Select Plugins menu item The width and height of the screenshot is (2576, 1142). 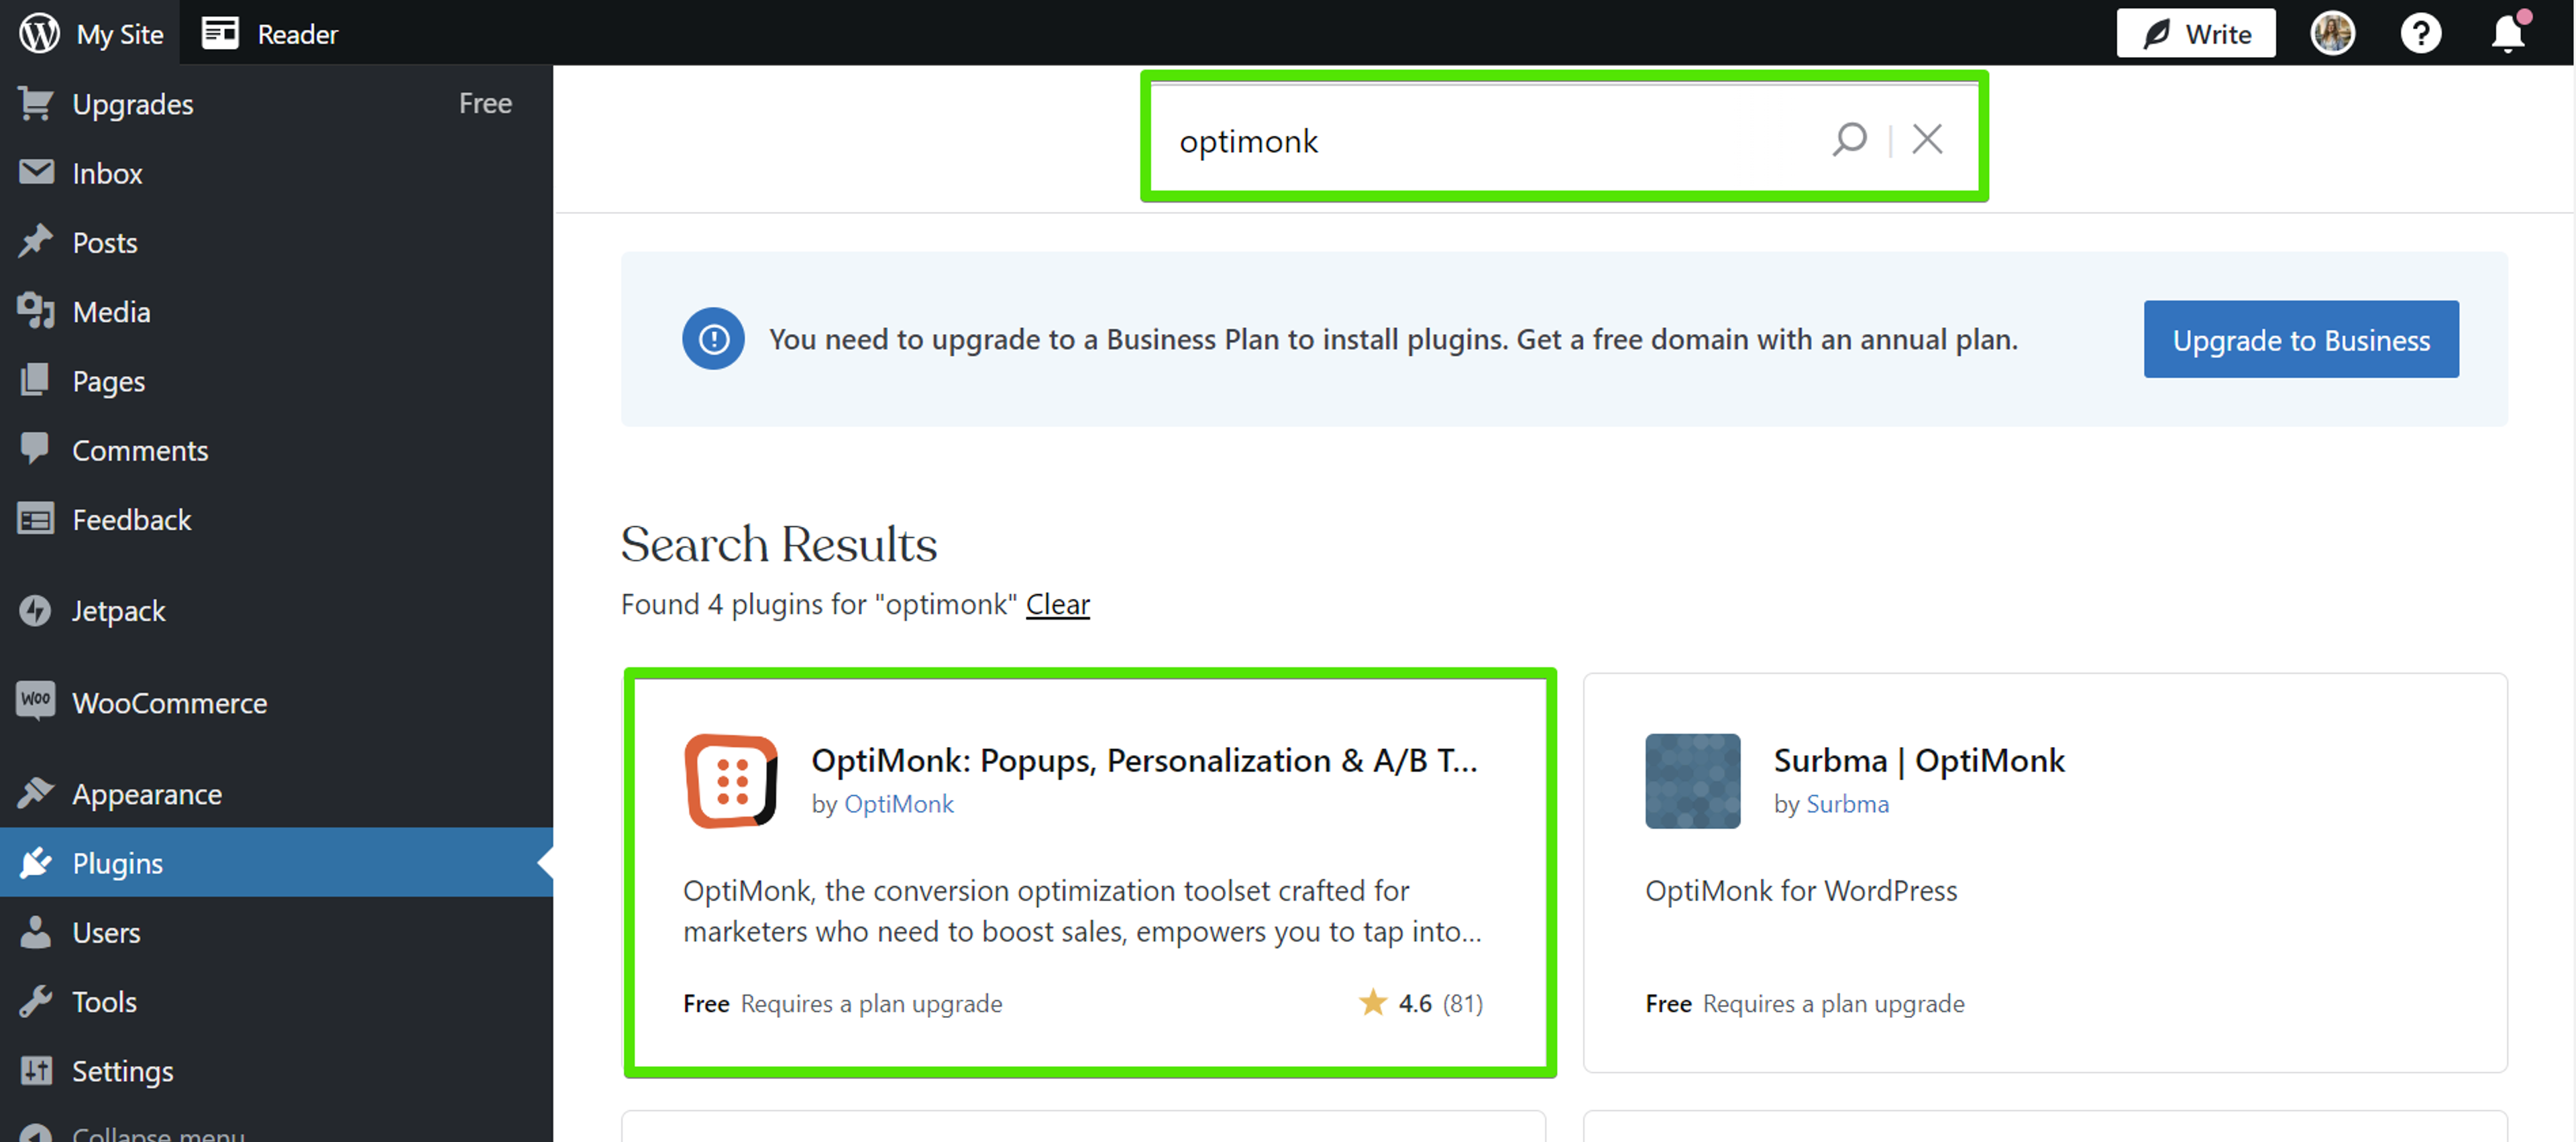tap(276, 862)
